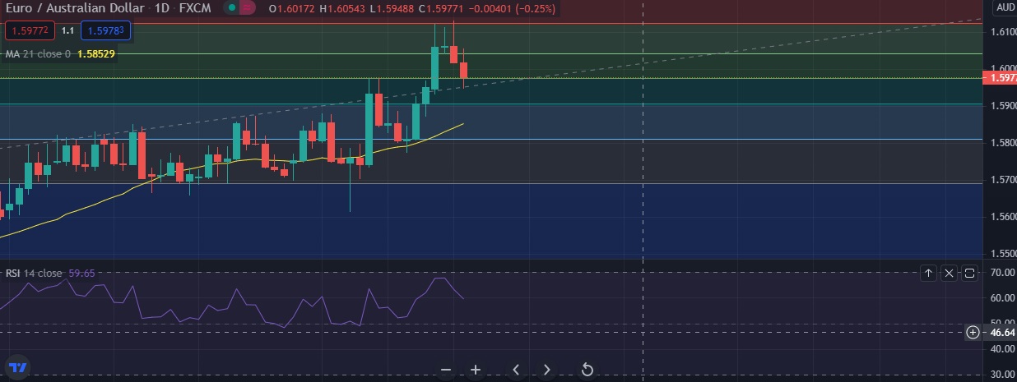This screenshot has height=382, width=1017.
Task: Maximize the RSI pane
Action: point(970,273)
